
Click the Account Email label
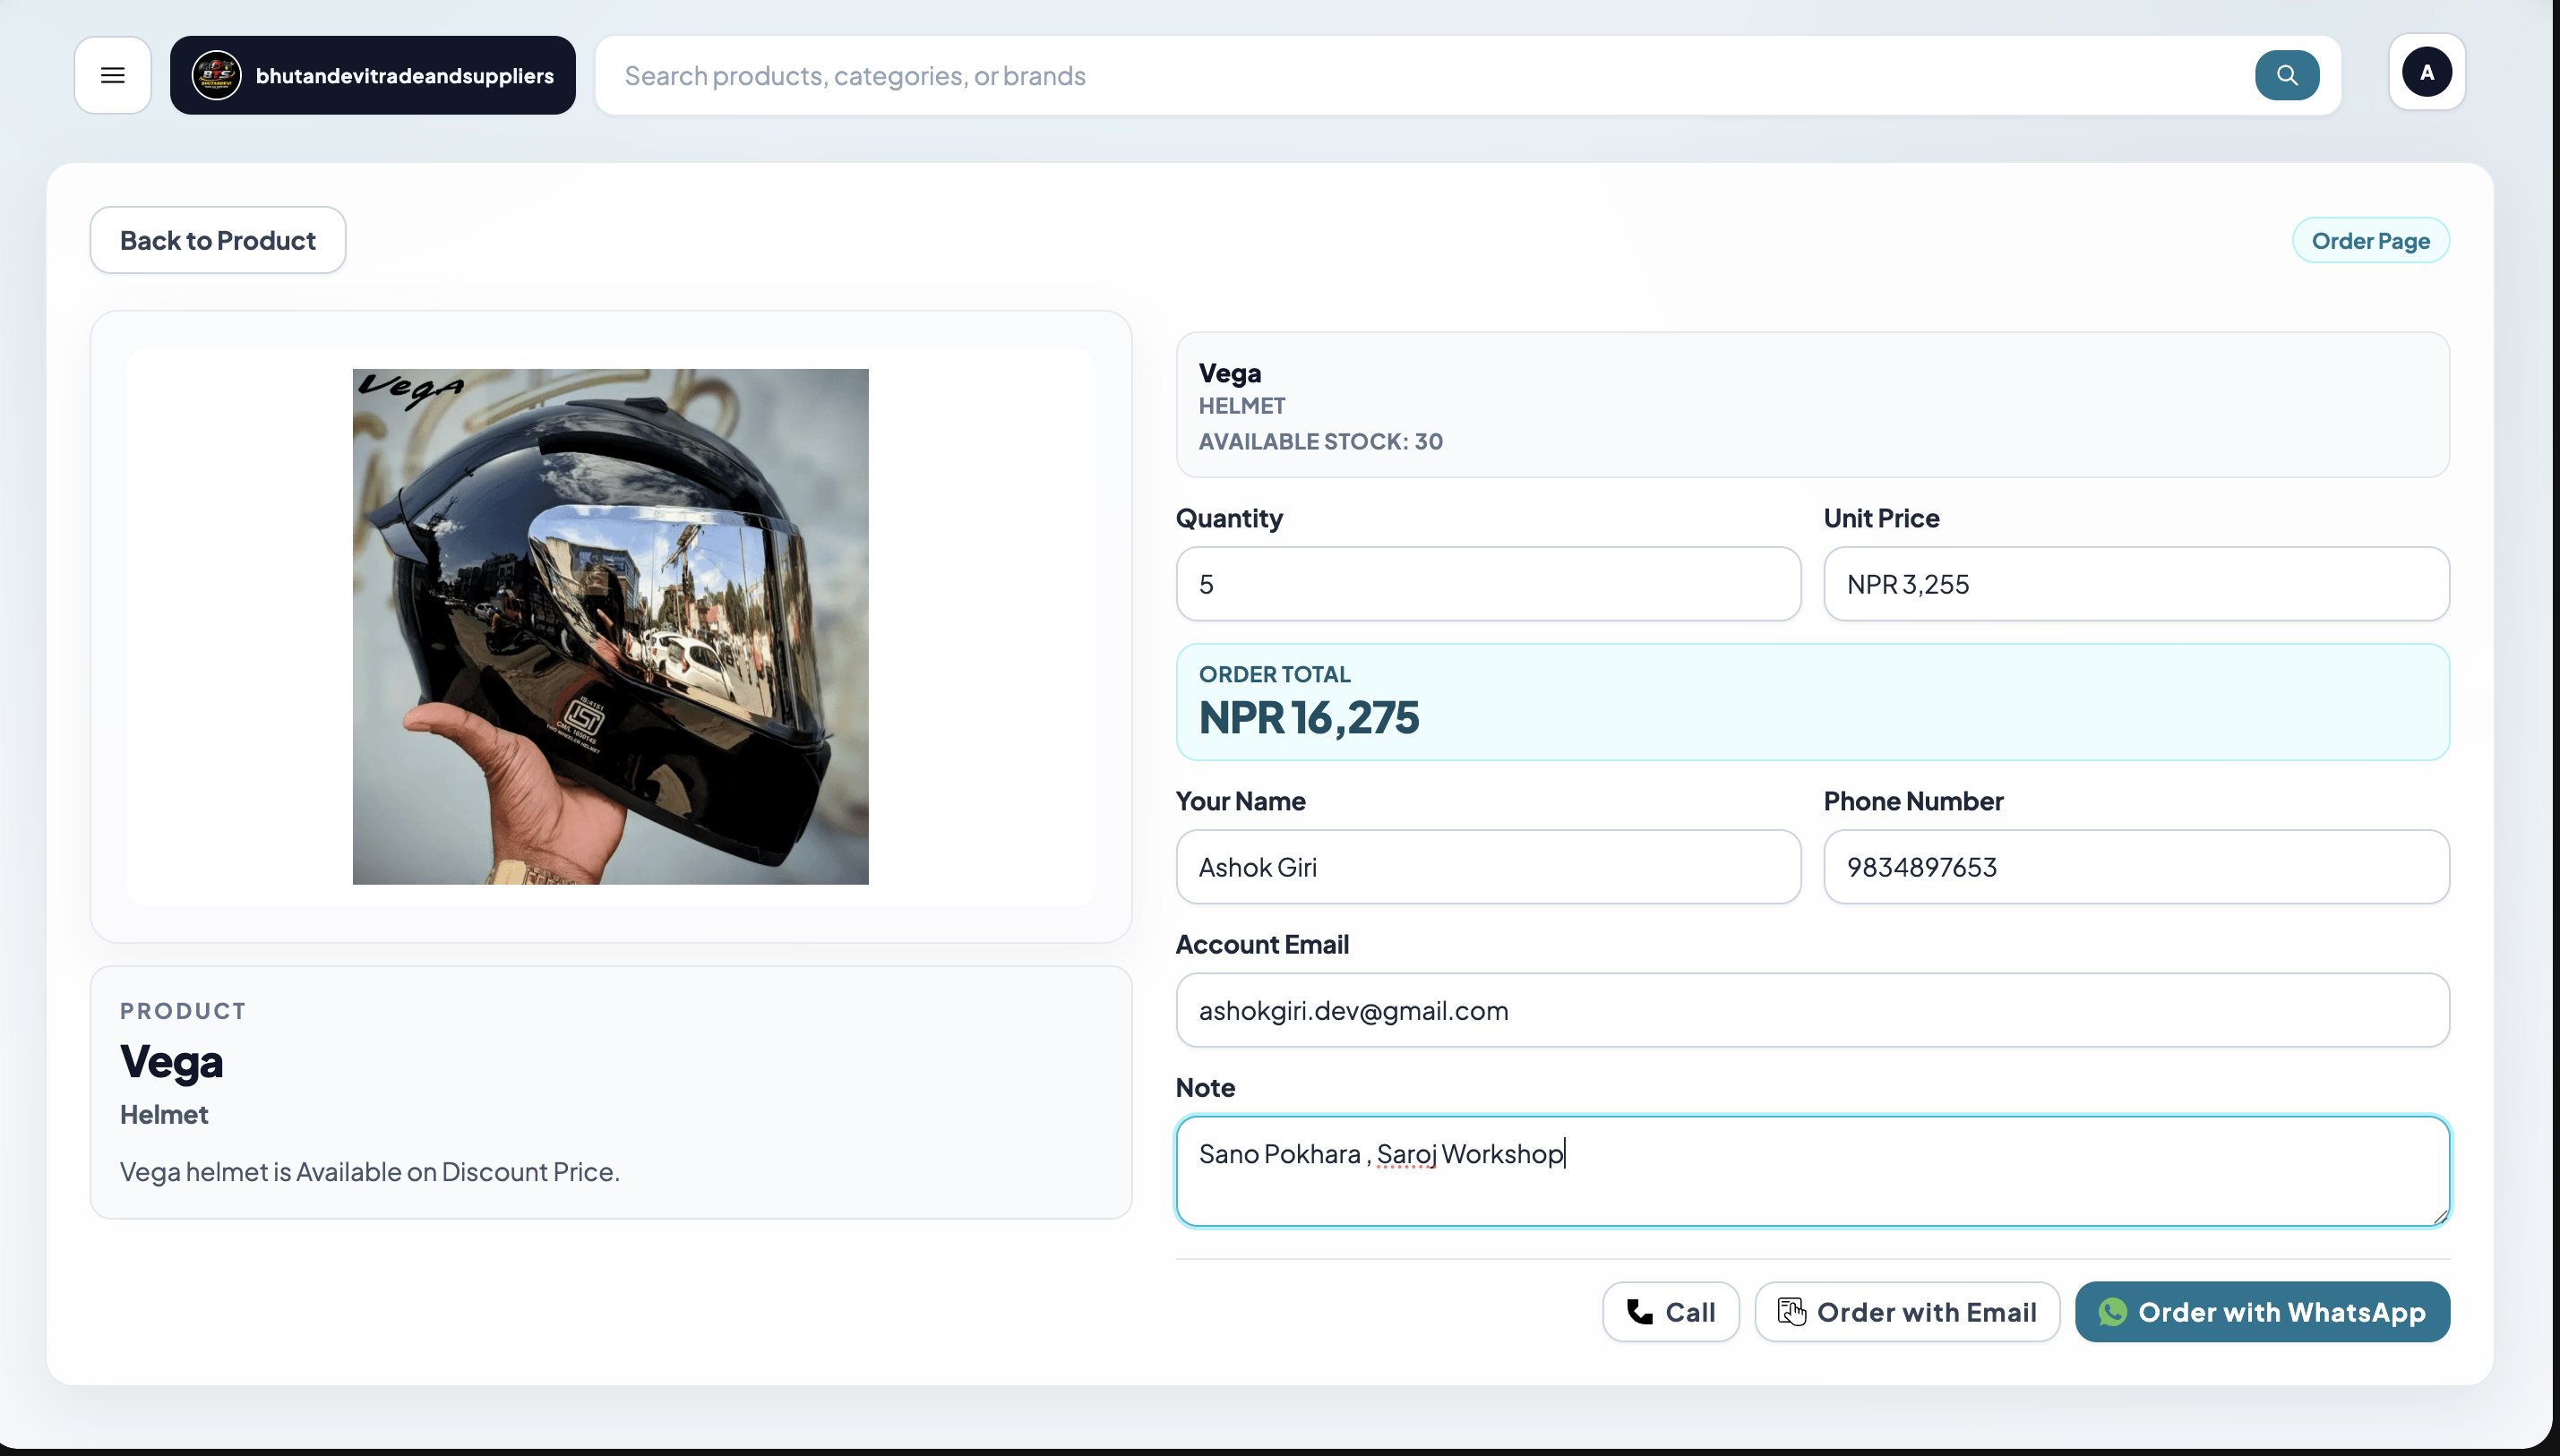coord(1262,944)
